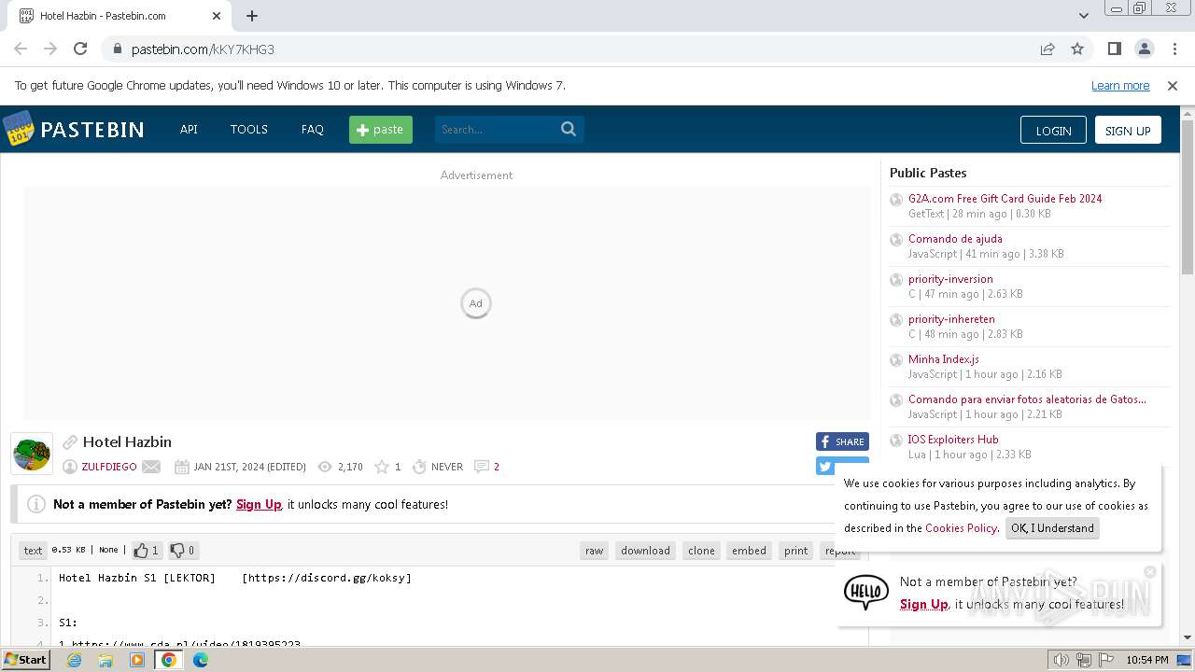Image resolution: width=1195 pixels, height=672 pixels.
Task: Open Minha Index.js paste
Action: pos(944,359)
